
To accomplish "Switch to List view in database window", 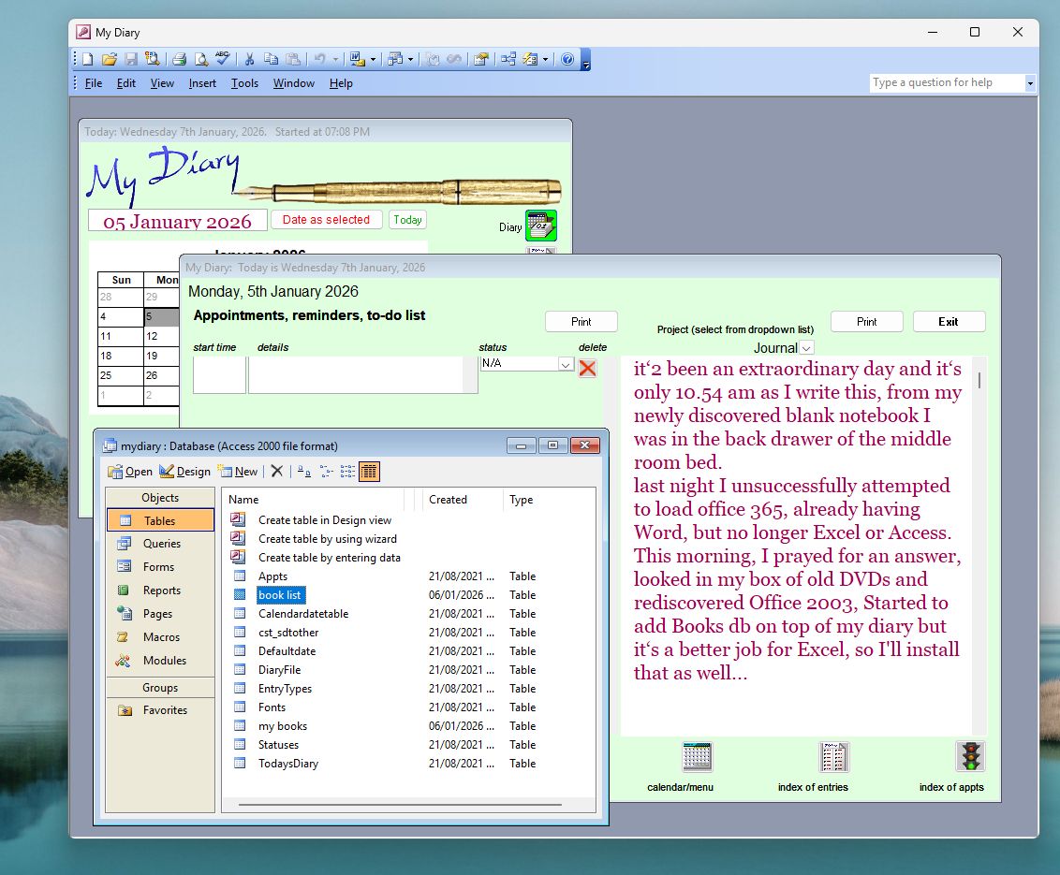I will click(x=347, y=472).
